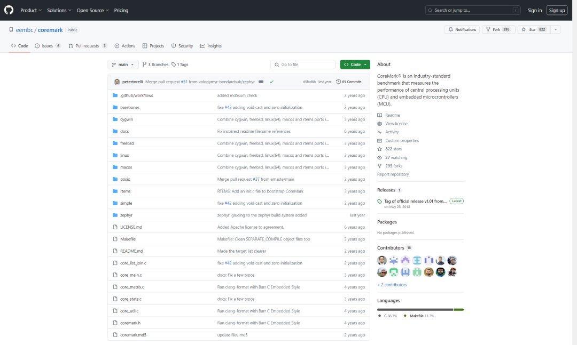Image resolution: width=577 pixels, height=345 pixels.
Task: Click the GitHub logo icon
Action: 9,10
